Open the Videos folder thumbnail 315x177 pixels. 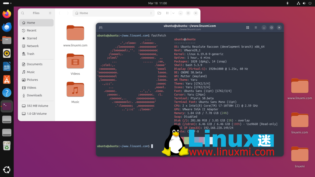tap(75, 61)
